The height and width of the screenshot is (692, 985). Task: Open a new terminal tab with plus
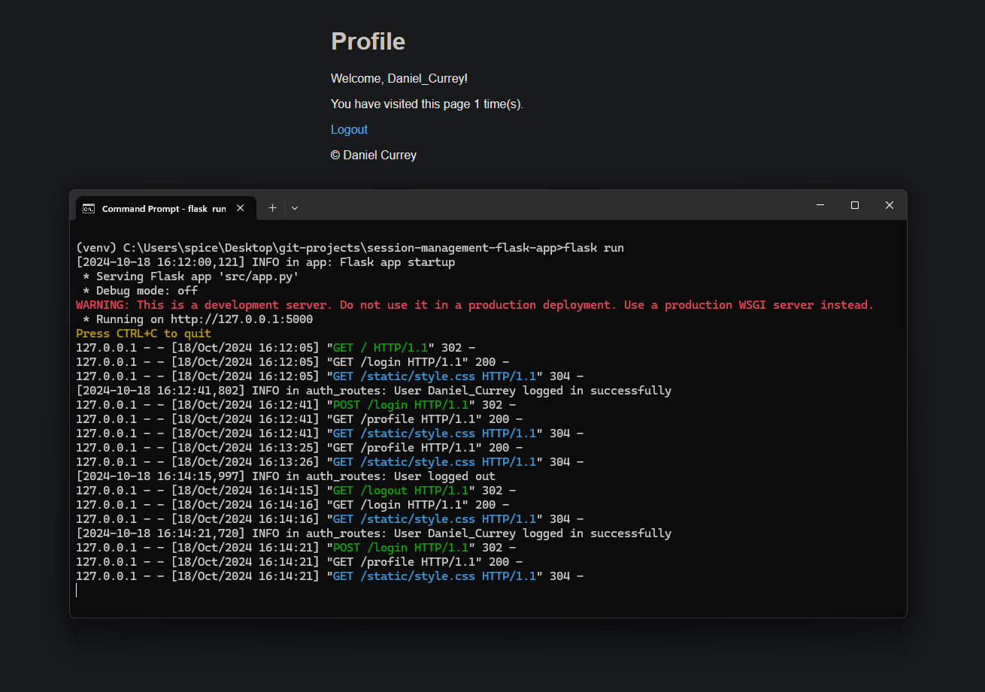[272, 208]
